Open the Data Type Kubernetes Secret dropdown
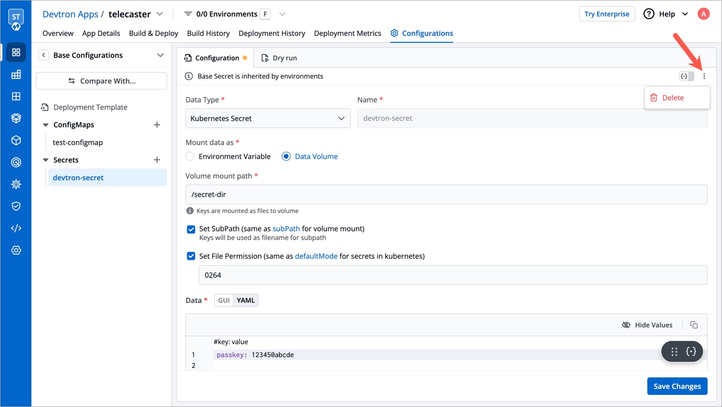The image size is (722, 407). click(268, 118)
